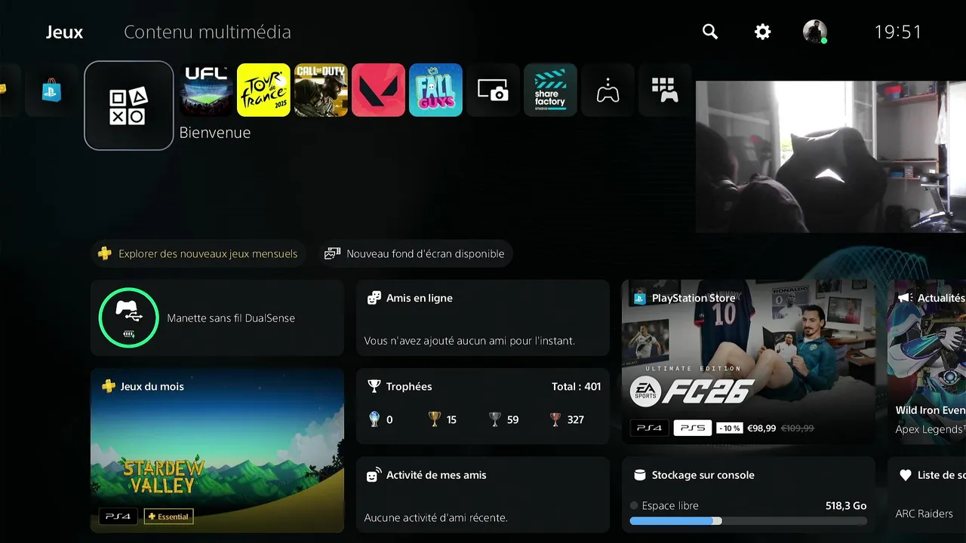Click the Bienvenue label
966x543 pixels.
tap(215, 133)
